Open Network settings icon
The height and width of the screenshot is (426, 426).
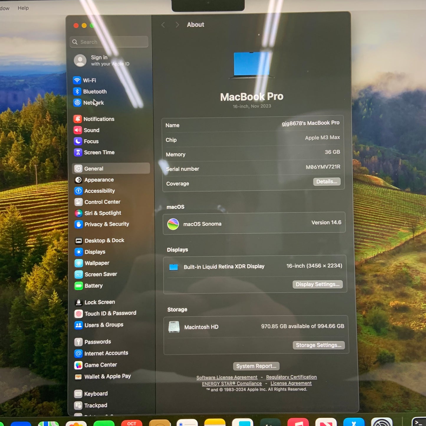tap(77, 103)
